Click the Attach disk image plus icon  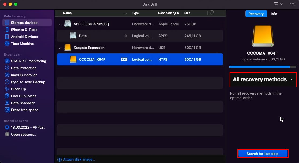[x=59, y=160]
